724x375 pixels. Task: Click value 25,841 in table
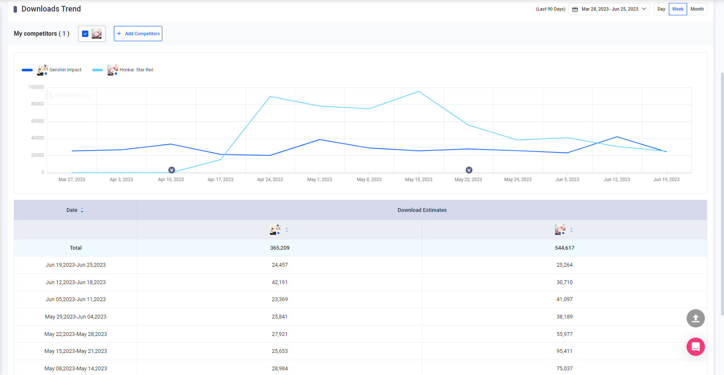(x=280, y=317)
